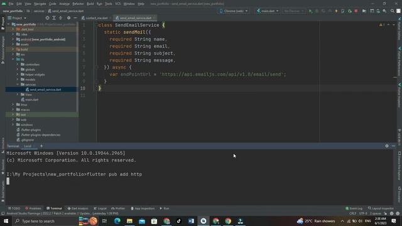Image resolution: width=402 pixels, height=226 pixels.
Task: Open the weather widget showing Rain showers
Action: (316, 221)
